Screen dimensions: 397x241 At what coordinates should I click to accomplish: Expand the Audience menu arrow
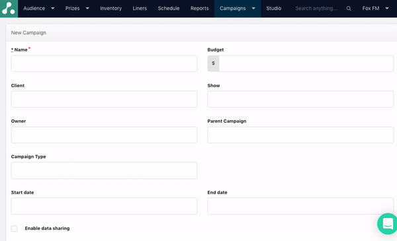click(53, 9)
